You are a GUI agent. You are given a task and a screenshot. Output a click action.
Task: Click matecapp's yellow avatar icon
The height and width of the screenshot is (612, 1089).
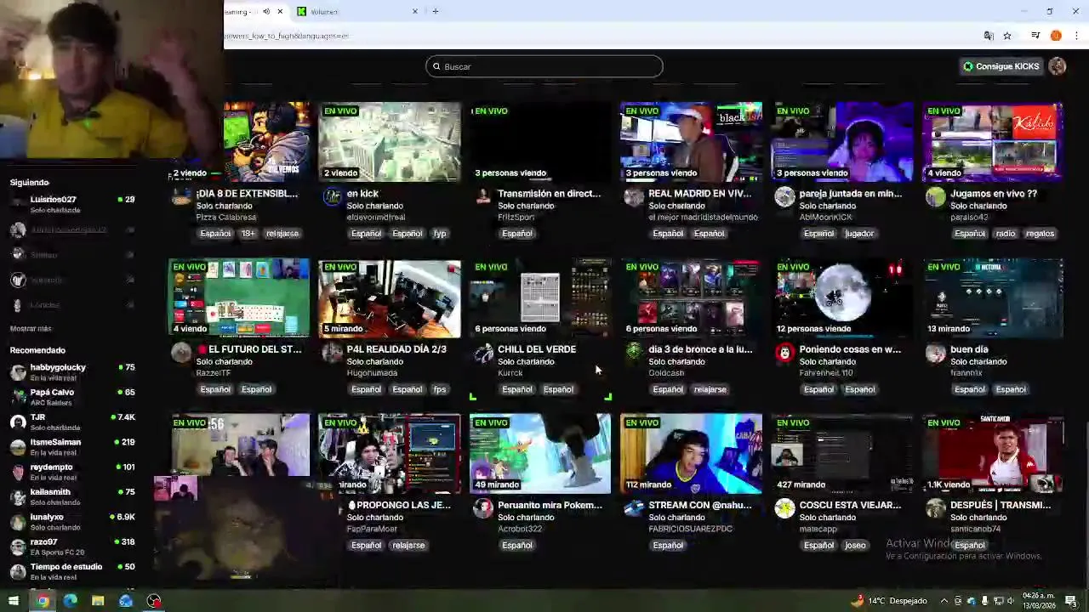[784, 508]
